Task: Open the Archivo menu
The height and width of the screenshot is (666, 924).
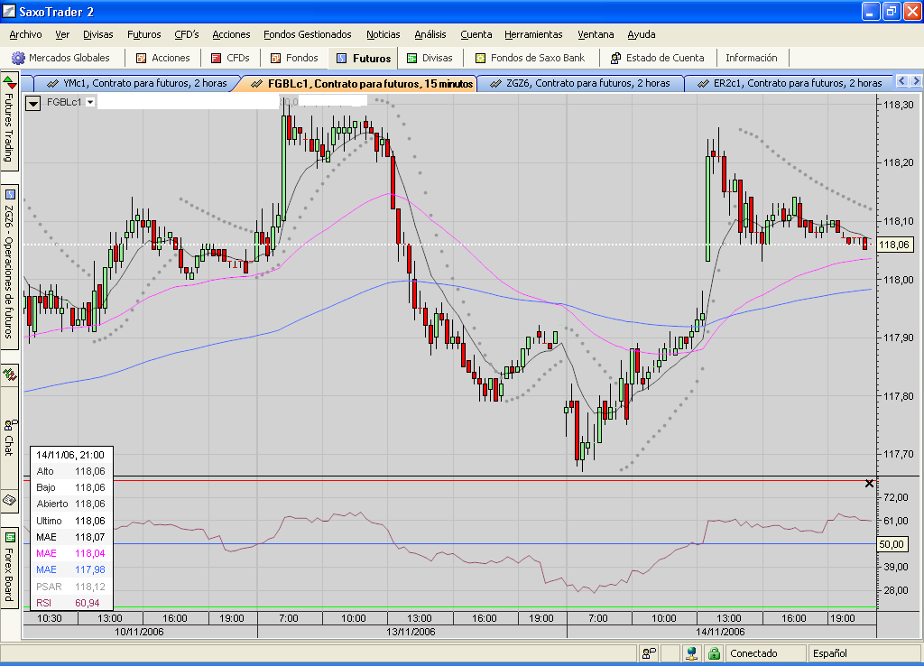Action: (x=25, y=34)
